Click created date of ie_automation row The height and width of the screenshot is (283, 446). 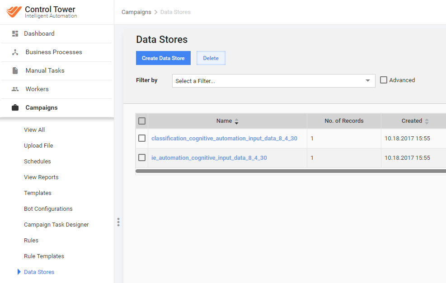(x=407, y=158)
